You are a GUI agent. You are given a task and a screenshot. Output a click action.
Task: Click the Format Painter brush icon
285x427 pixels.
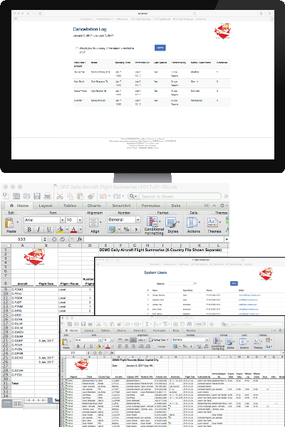pos(91,196)
